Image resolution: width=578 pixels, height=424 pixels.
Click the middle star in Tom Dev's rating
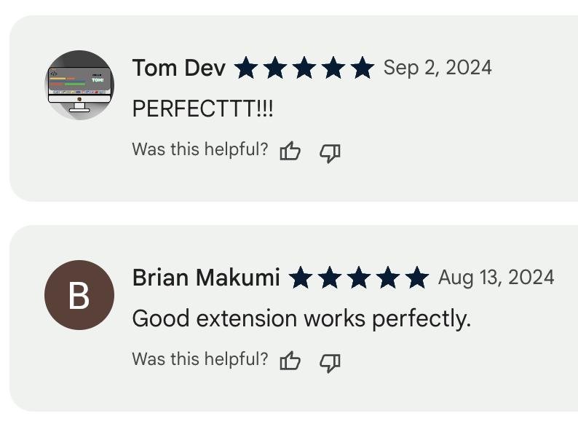pos(304,68)
